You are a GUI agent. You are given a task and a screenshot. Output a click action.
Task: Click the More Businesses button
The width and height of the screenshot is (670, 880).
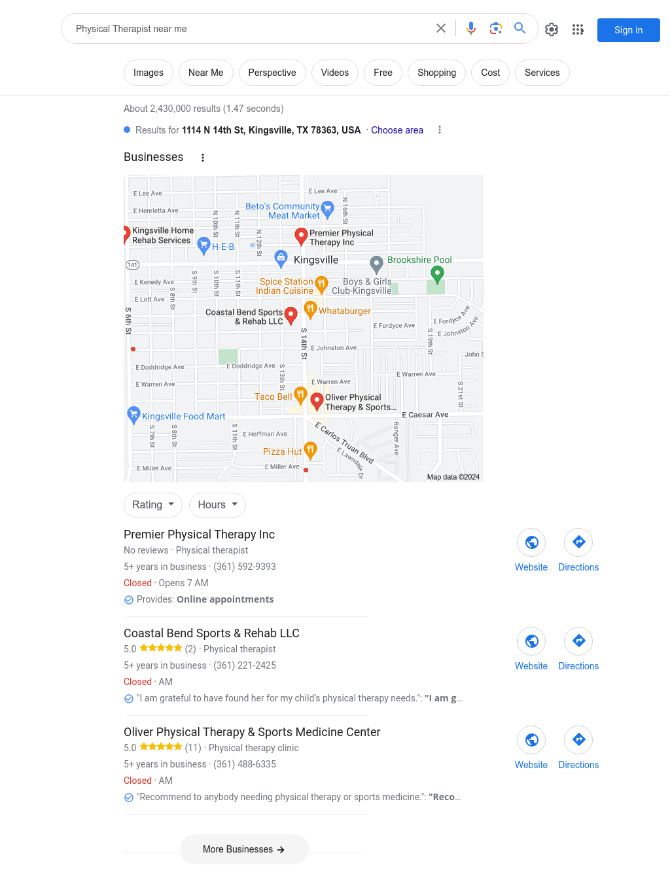(x=244, y=849)
